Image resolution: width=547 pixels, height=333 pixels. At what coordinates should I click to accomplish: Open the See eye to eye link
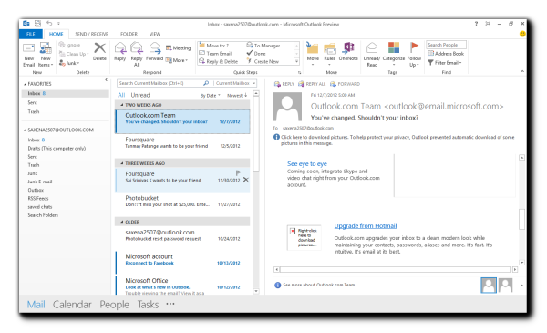pos(307,163)
